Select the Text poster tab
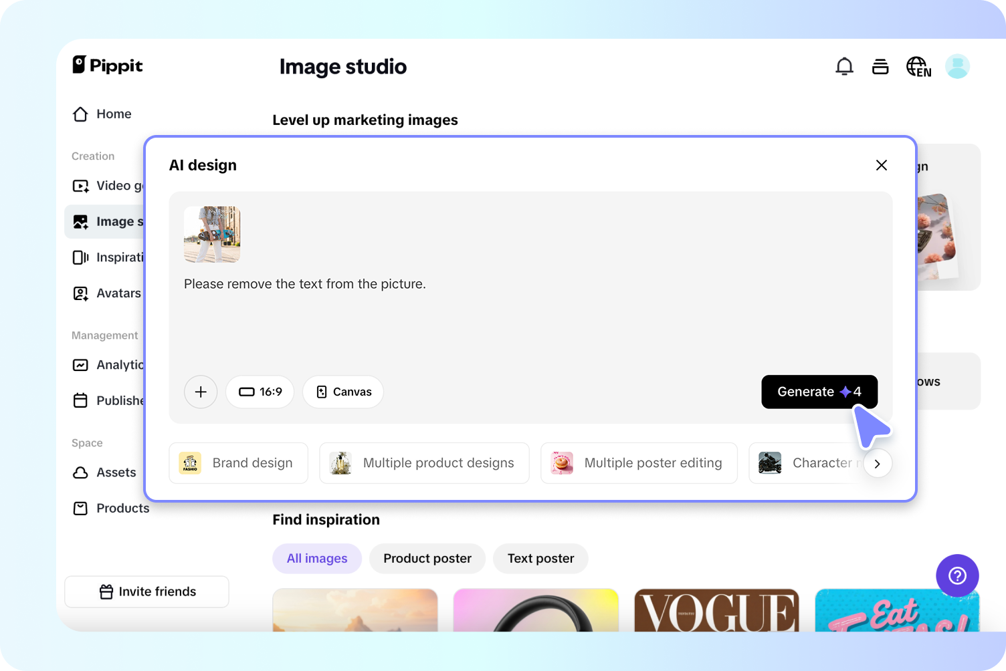The image size is (1006, 671). (x=540, y=559)
